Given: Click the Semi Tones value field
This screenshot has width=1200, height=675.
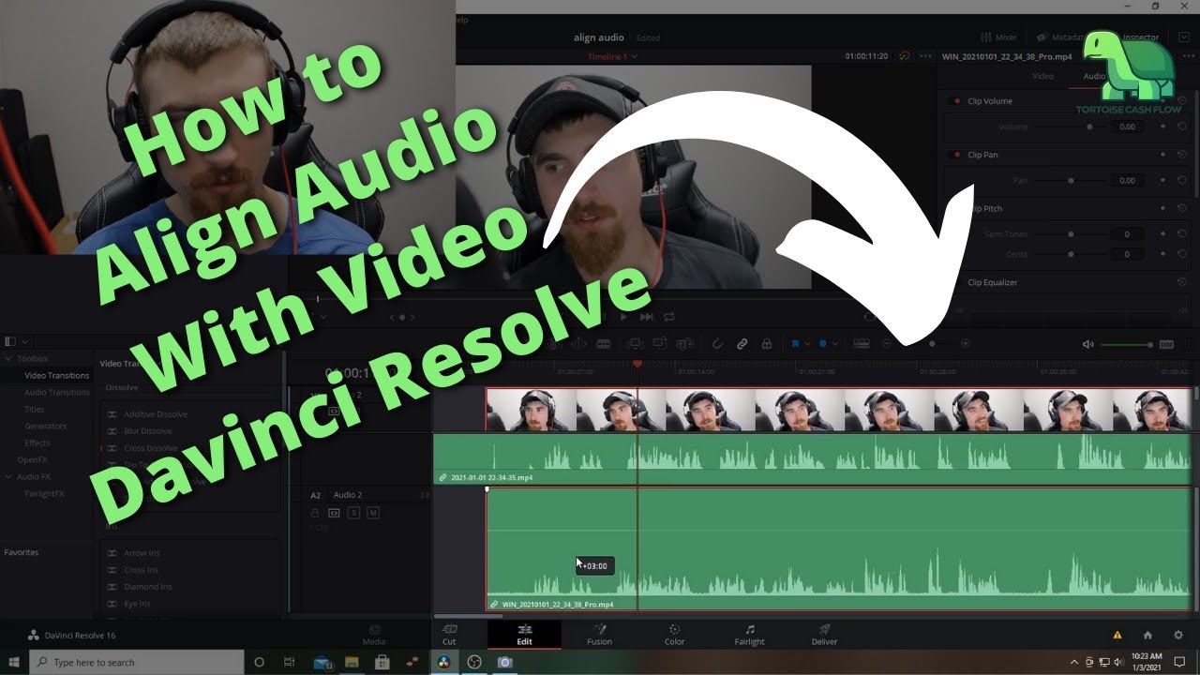Looking at the screenshot, I should click(1127, 234).
